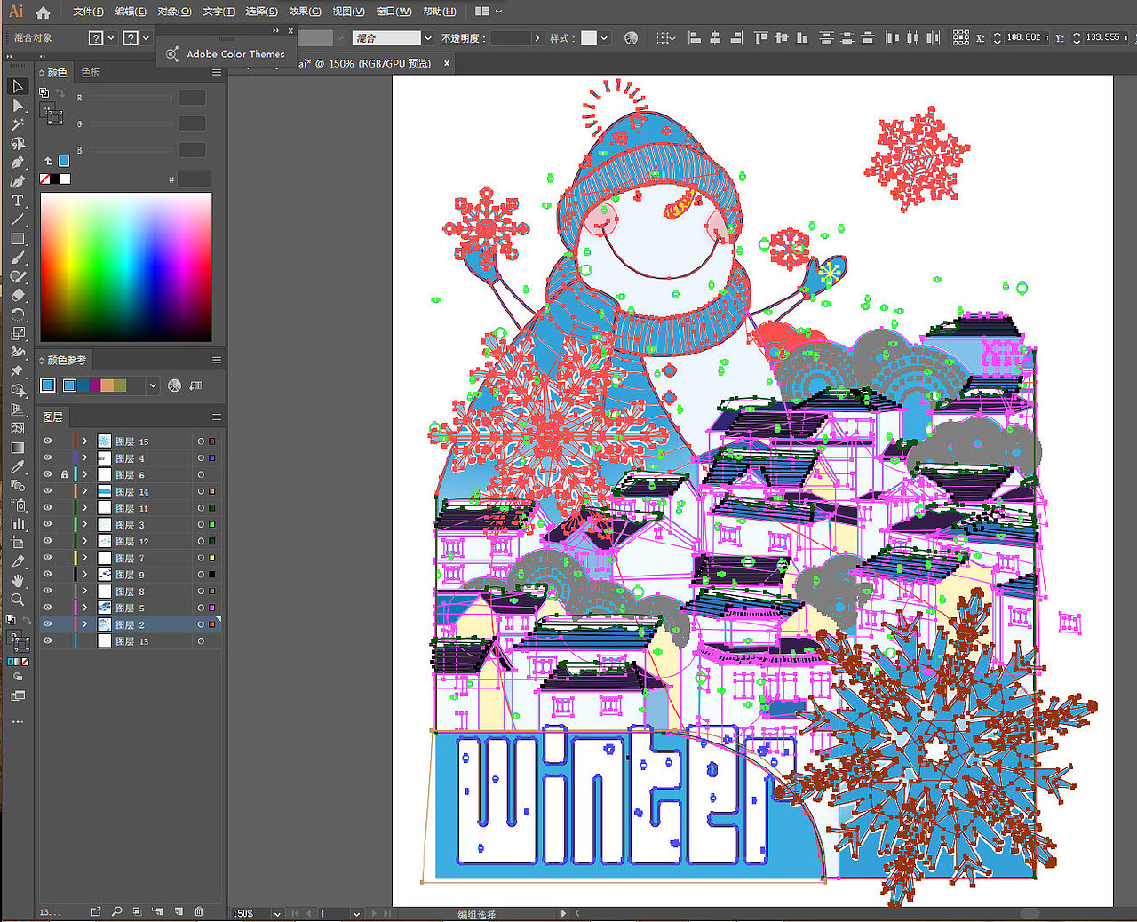The height and width of the screenshot is (922, 1137).
Task: Toggle visibility of 图层 8
Action: tap(48, 592)
